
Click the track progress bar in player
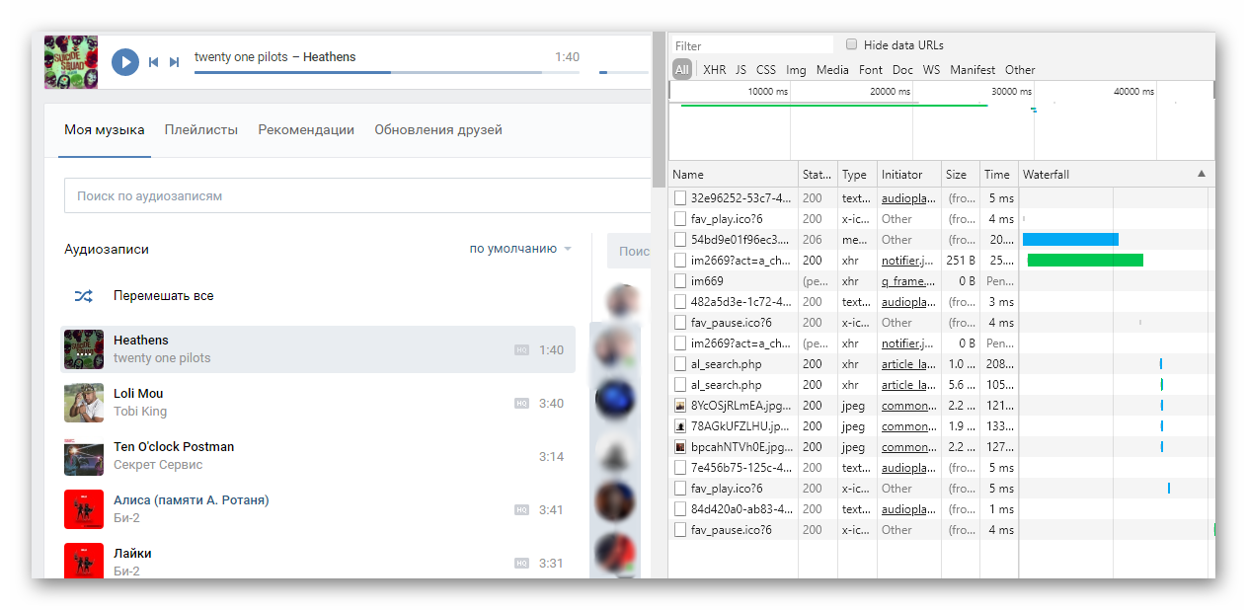[x=367, y=72]
